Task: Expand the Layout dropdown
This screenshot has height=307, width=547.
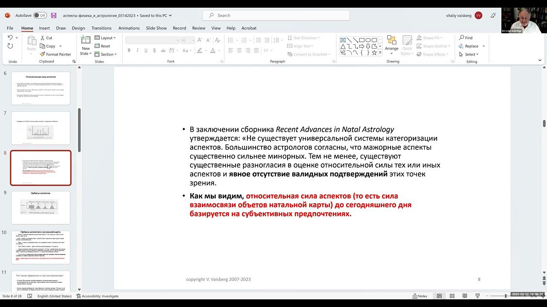Action: tap(105, 38)
